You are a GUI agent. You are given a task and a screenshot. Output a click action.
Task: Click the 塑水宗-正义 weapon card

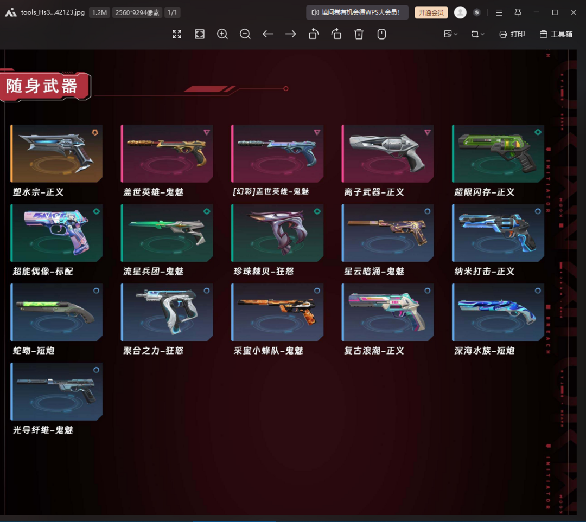(x=56, y=153)
